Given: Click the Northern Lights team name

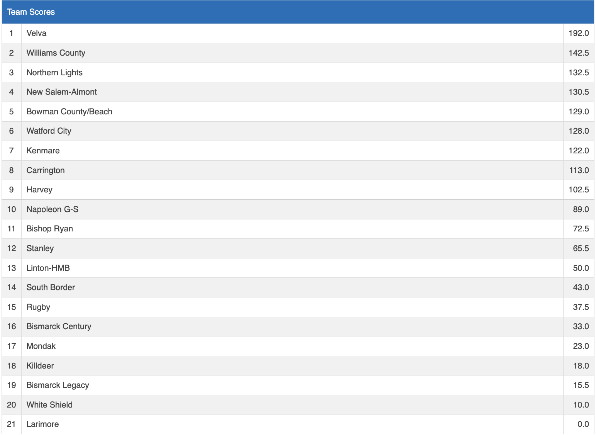Looking at the screenshot, I should (54, 73).
